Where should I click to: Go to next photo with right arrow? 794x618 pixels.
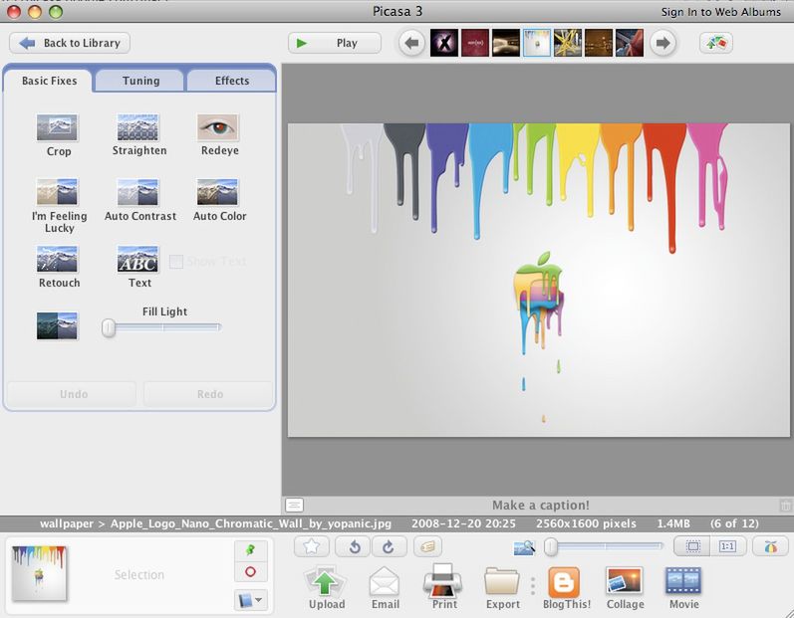(x=662, y=43)
